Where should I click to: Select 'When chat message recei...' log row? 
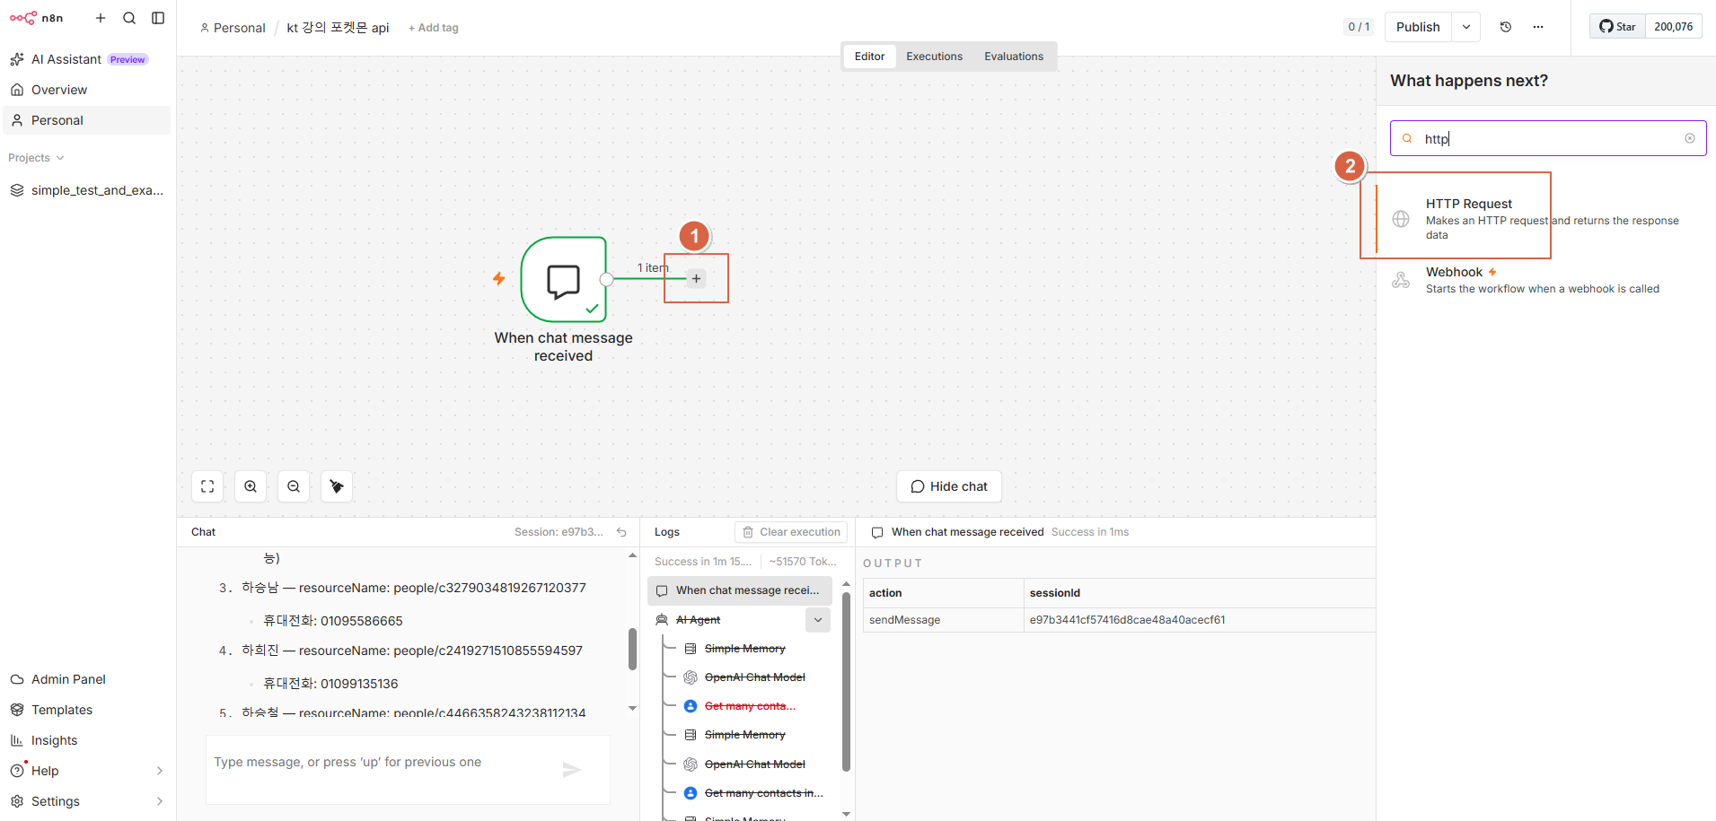740,590
